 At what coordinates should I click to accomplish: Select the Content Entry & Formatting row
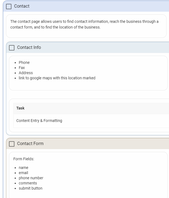tap(91, 121)
